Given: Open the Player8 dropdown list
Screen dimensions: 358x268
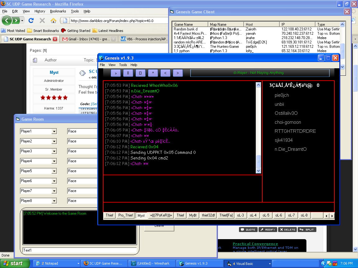Looking at the screenshot, I should [x=54, y=201].
